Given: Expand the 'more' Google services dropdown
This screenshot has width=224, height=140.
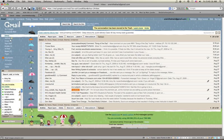Looking at the screenshot, I should pos(52,19).
